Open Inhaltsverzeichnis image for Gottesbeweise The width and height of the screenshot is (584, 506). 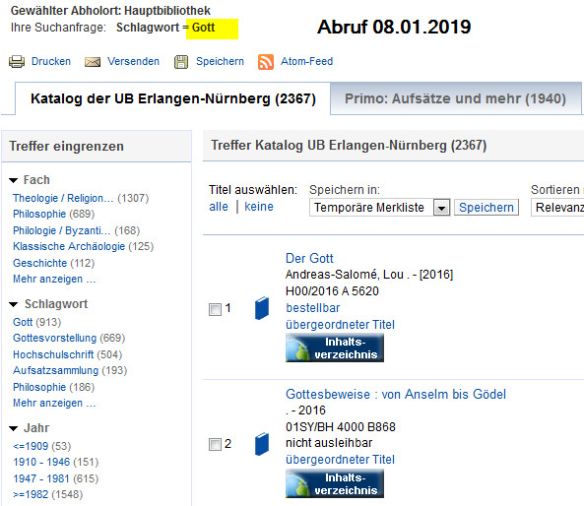click(335, 483)
